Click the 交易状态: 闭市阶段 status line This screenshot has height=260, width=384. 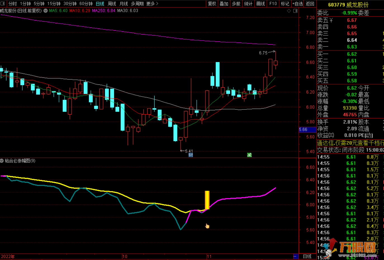[350, 150]
